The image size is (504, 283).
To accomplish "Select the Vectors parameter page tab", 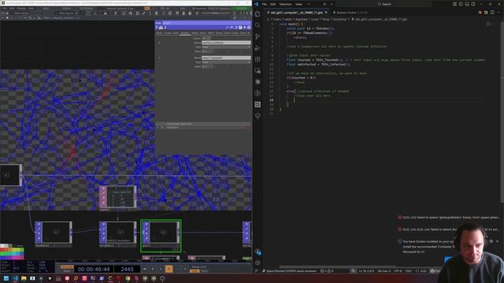I will point(185,33).
